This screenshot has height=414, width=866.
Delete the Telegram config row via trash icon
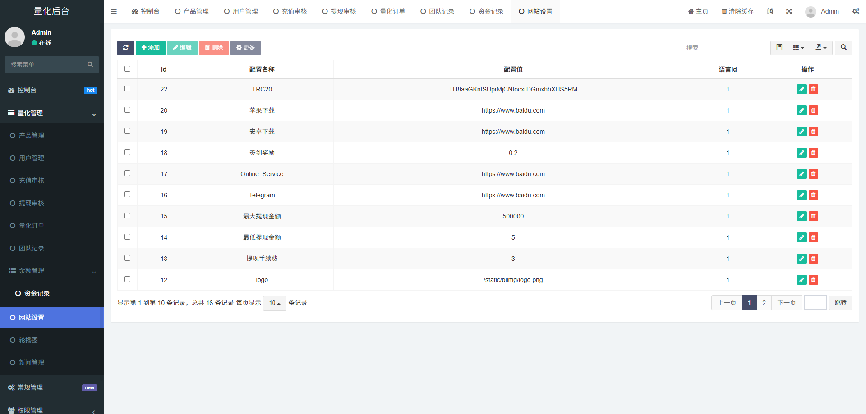(x=813, y=195)
